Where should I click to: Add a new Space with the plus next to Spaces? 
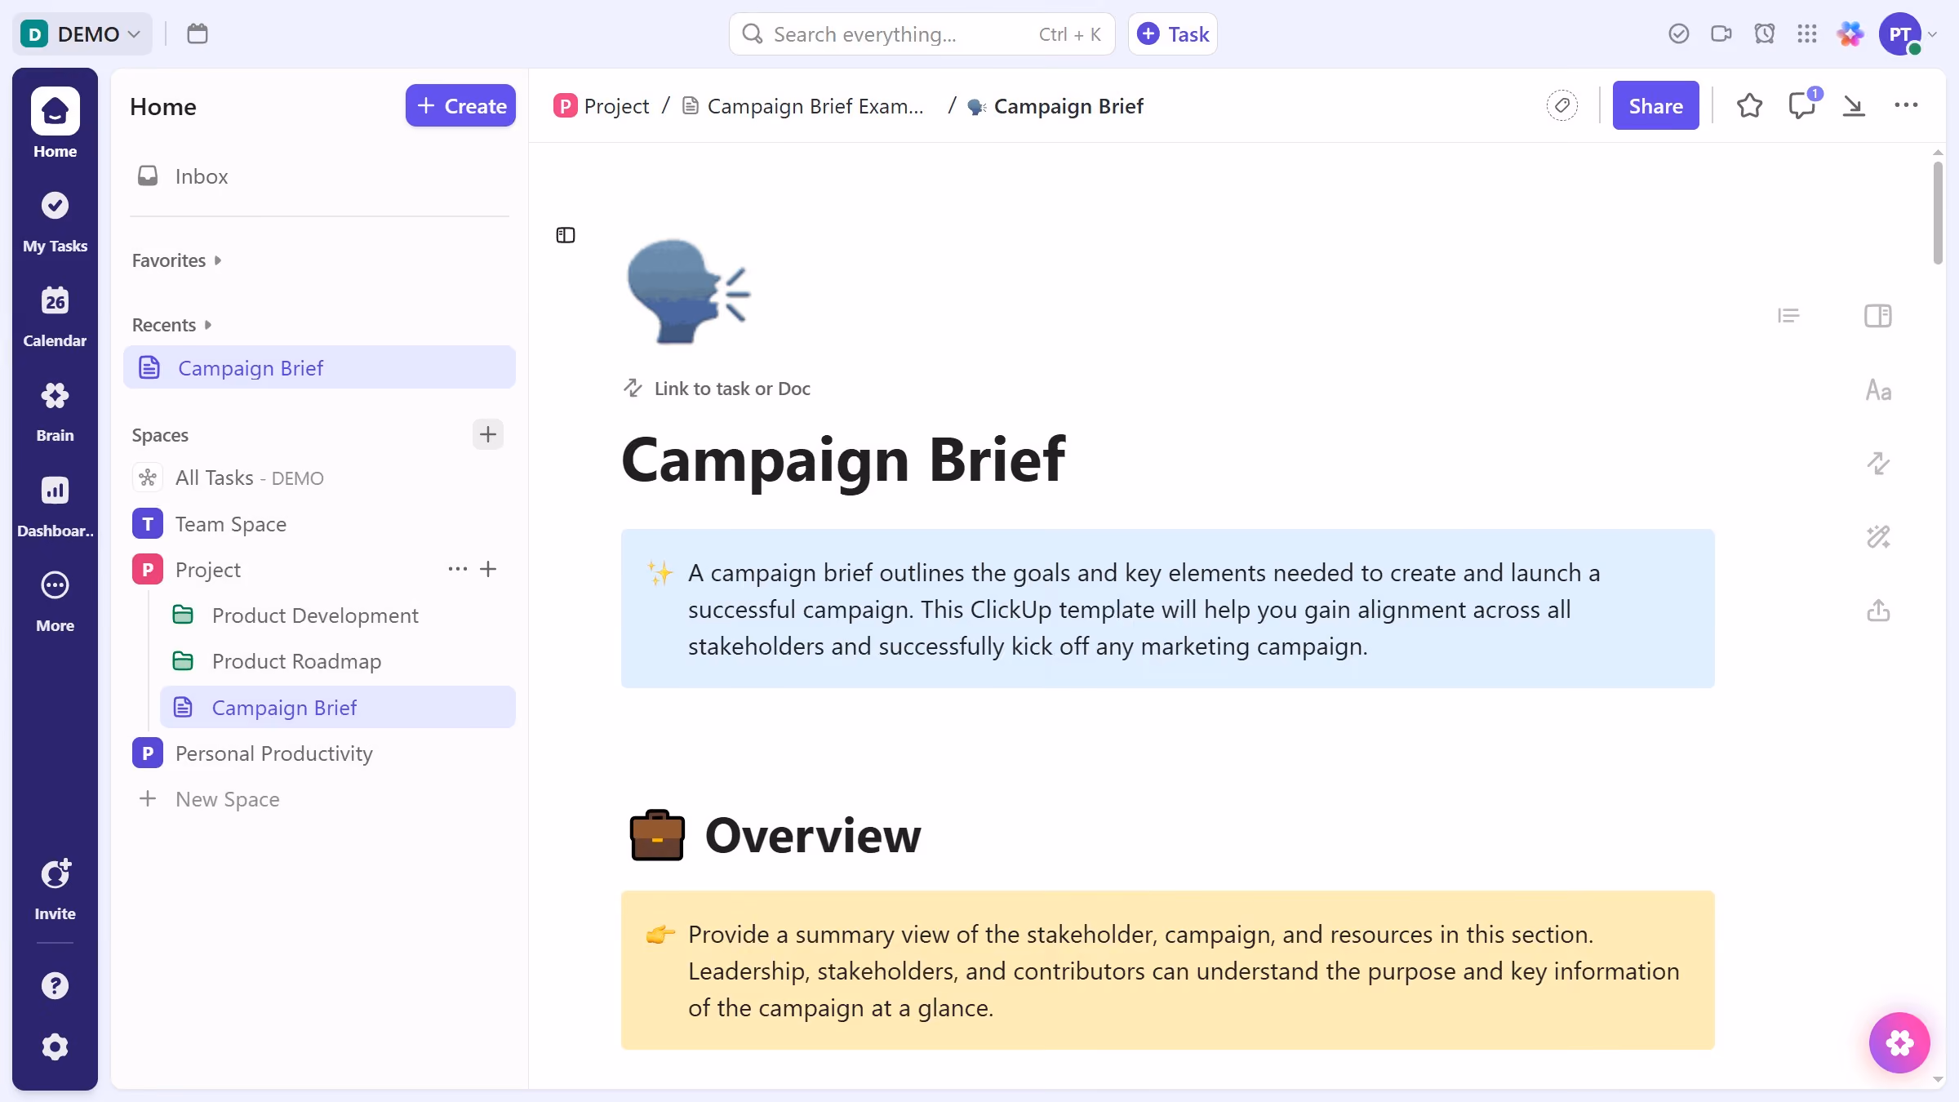[487, 434]
